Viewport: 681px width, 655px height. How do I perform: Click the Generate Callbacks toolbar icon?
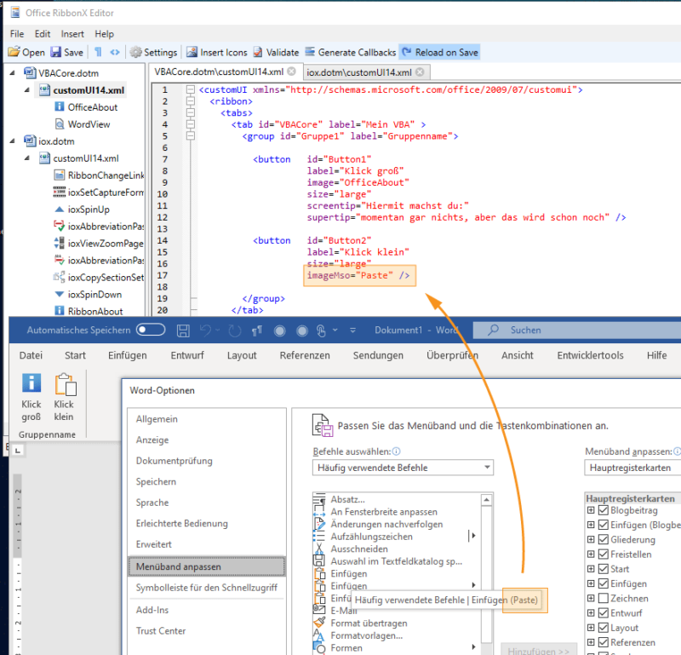pyautogui.click(x=311, y=52)
